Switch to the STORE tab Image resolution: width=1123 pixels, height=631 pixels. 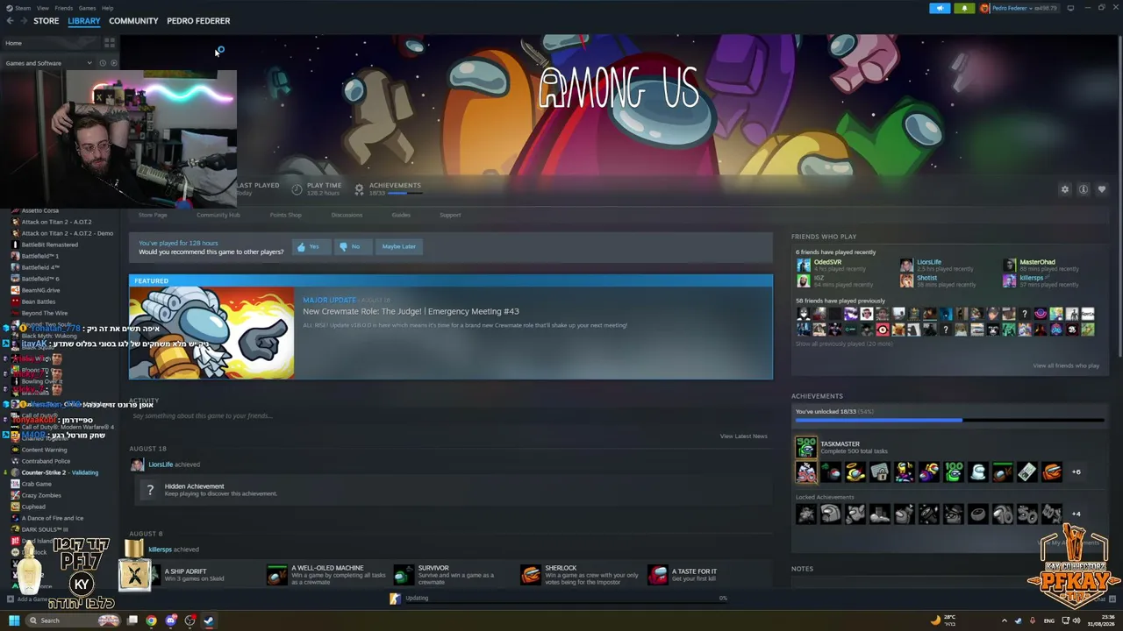click(46, 21)
